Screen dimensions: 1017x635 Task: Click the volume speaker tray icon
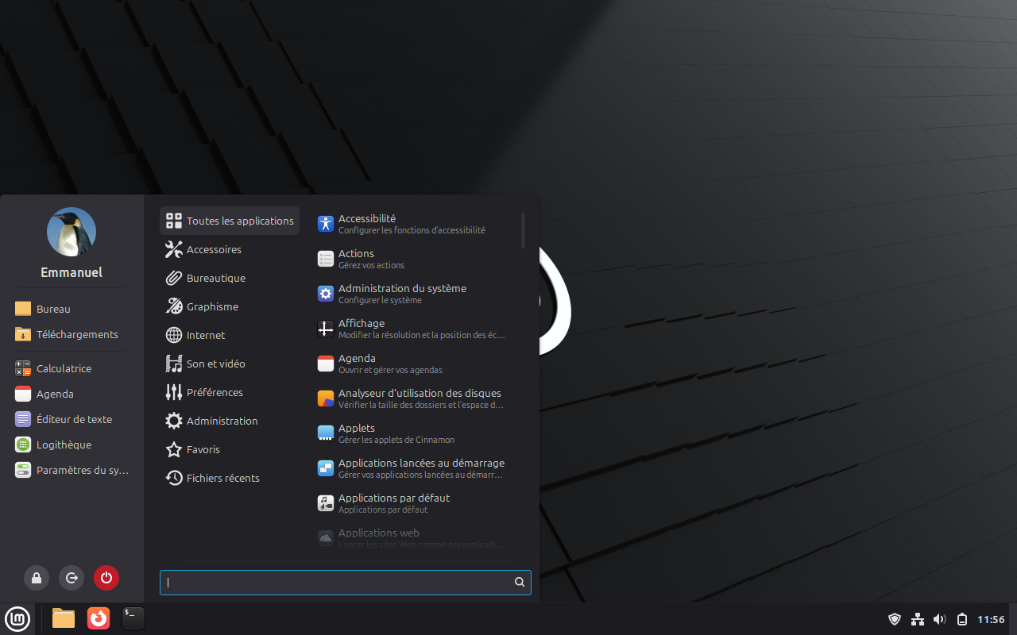tap(940, 619)
